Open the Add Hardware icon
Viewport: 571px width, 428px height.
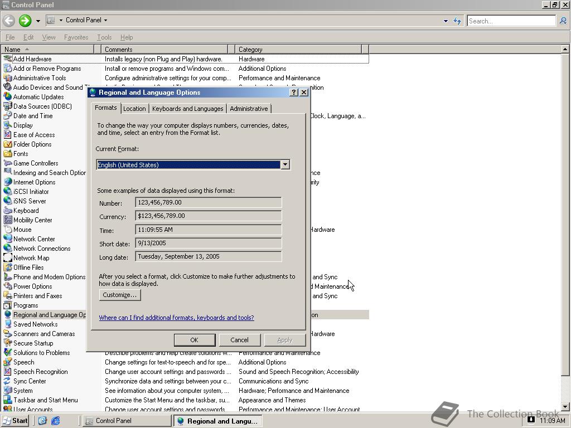coord(8,59)
